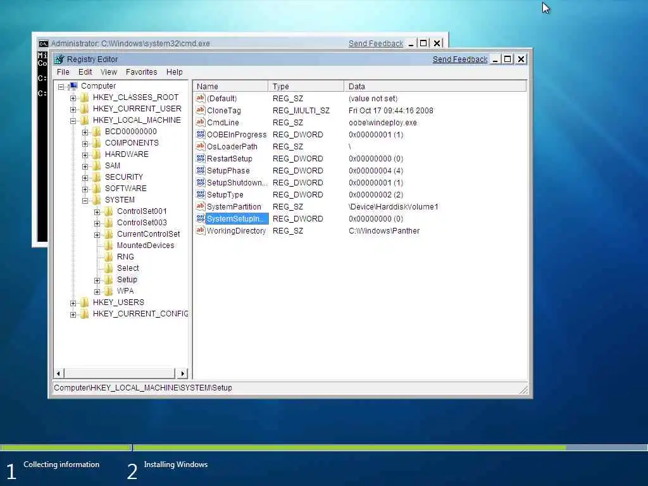Click the string icon beside CloneTag
This screenshot has width=648, height=486.
click(x=201, y=110)
